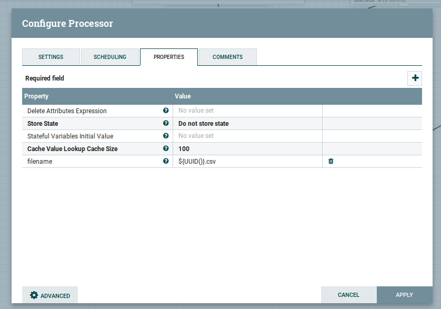Open the Store State value dropdown
This screenshot has width=441, height=309.
point(247,124)
